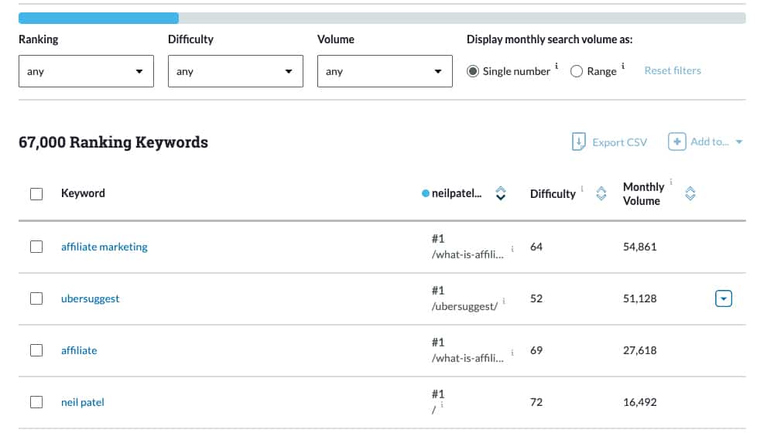This screenshot has width=774, height=433.
Task: Click the 54,861 monthly volume value
Action: [x=640, y=247]
